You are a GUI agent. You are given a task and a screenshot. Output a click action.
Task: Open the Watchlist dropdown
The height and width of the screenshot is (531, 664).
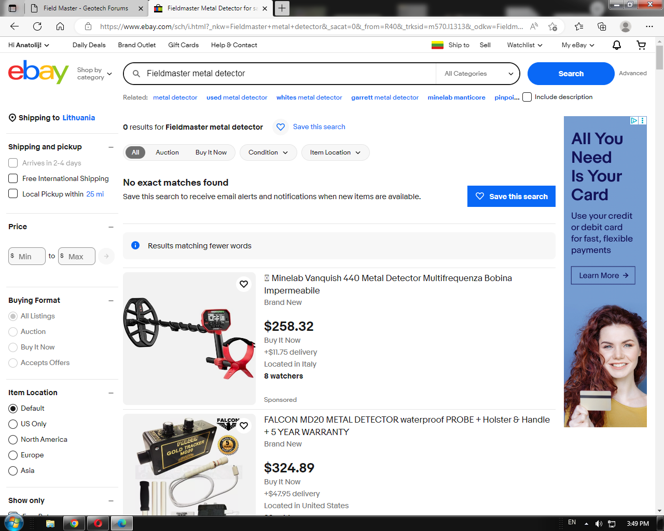point(524,45)
